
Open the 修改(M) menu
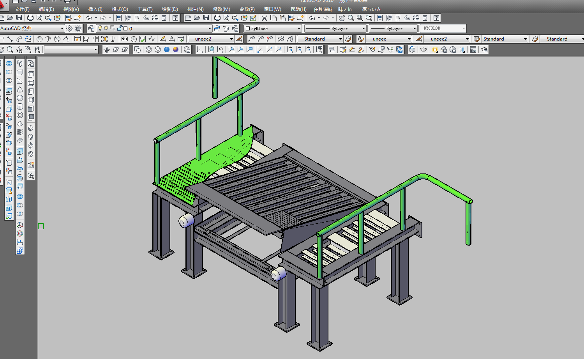tap(221, 9)
